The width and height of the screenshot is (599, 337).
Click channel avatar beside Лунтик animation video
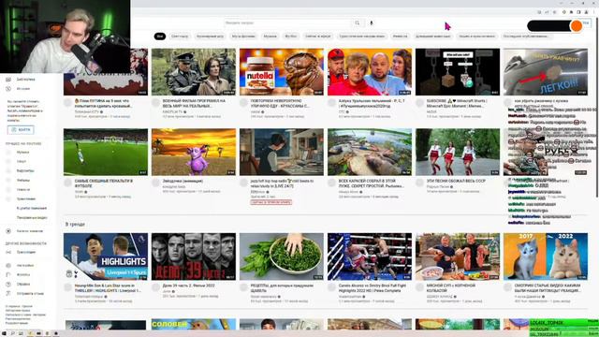pos(156,183)
